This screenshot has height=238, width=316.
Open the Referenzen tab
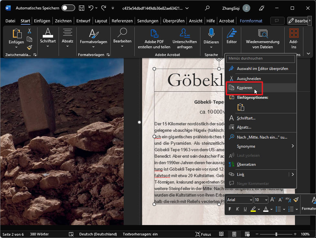(x=122, y=21)
